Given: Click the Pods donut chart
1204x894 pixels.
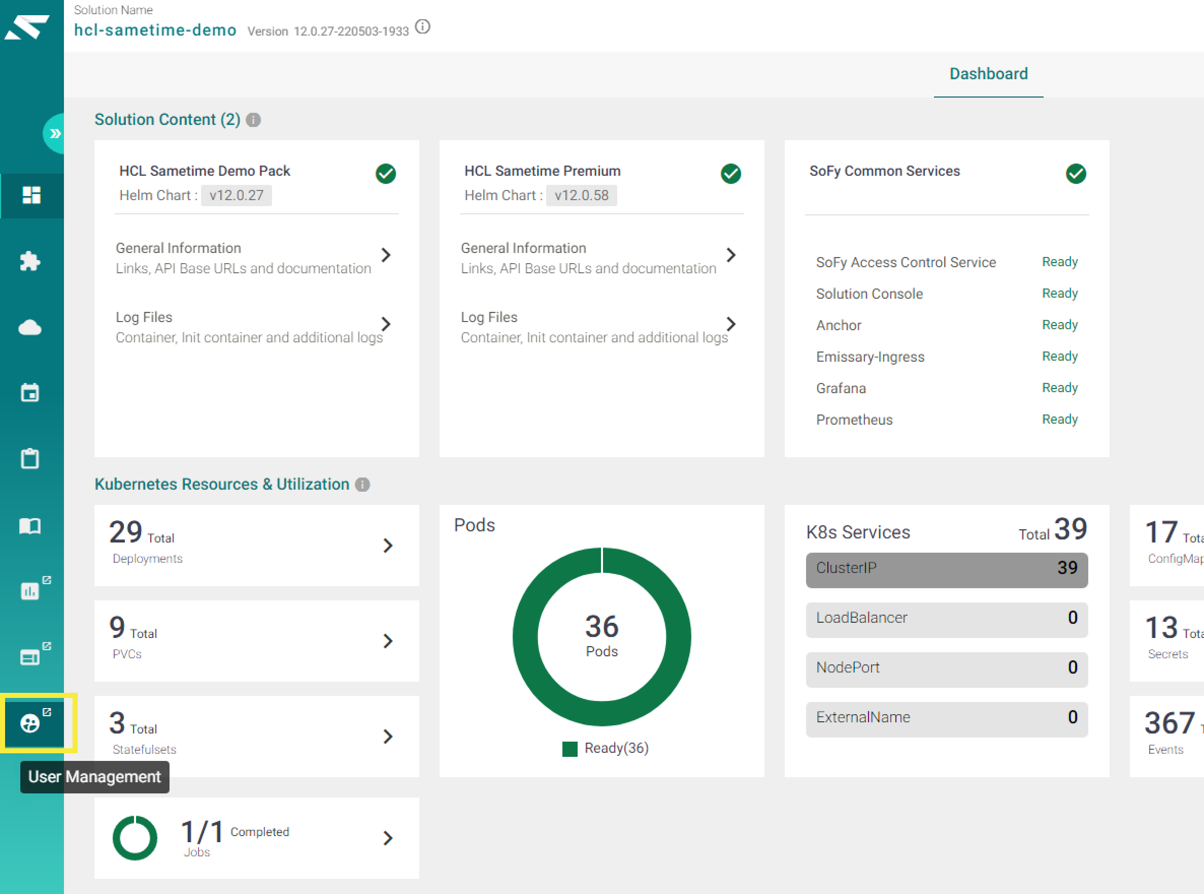Looking at the screenshot, I should click(x=601, y=636).
